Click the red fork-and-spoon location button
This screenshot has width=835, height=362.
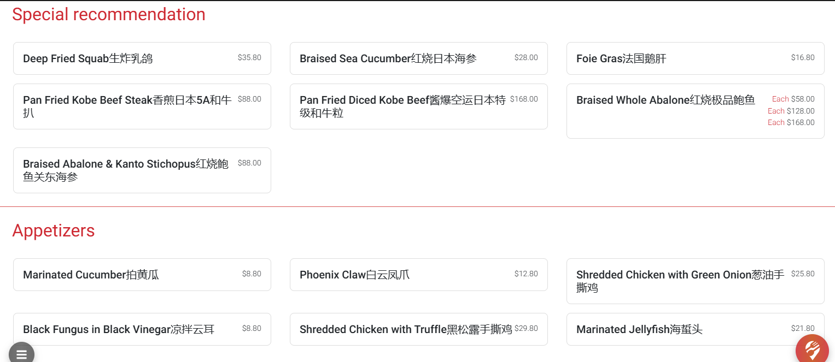coord(811,349)
